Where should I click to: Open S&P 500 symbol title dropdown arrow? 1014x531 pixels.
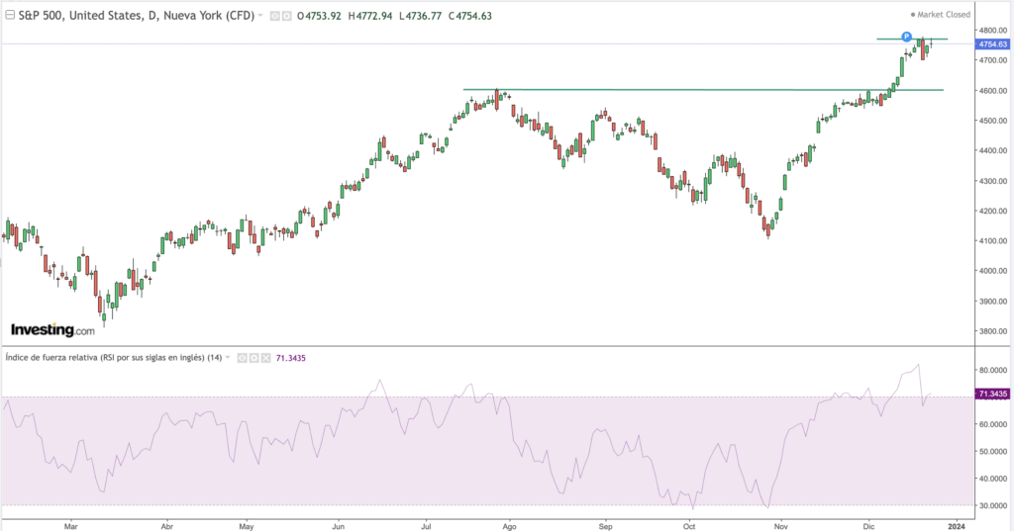click(260, 16)
